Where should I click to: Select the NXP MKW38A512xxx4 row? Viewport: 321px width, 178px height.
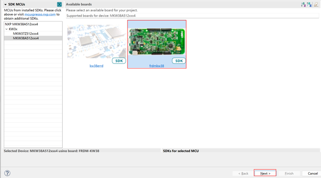(x=33, y=24)
